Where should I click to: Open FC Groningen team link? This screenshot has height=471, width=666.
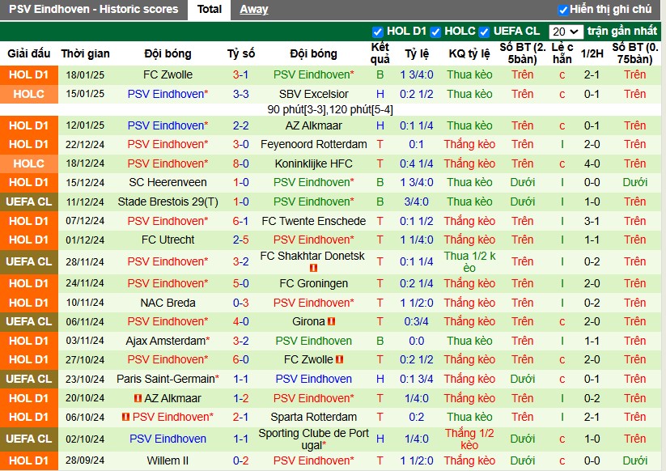tap(313, 283)
